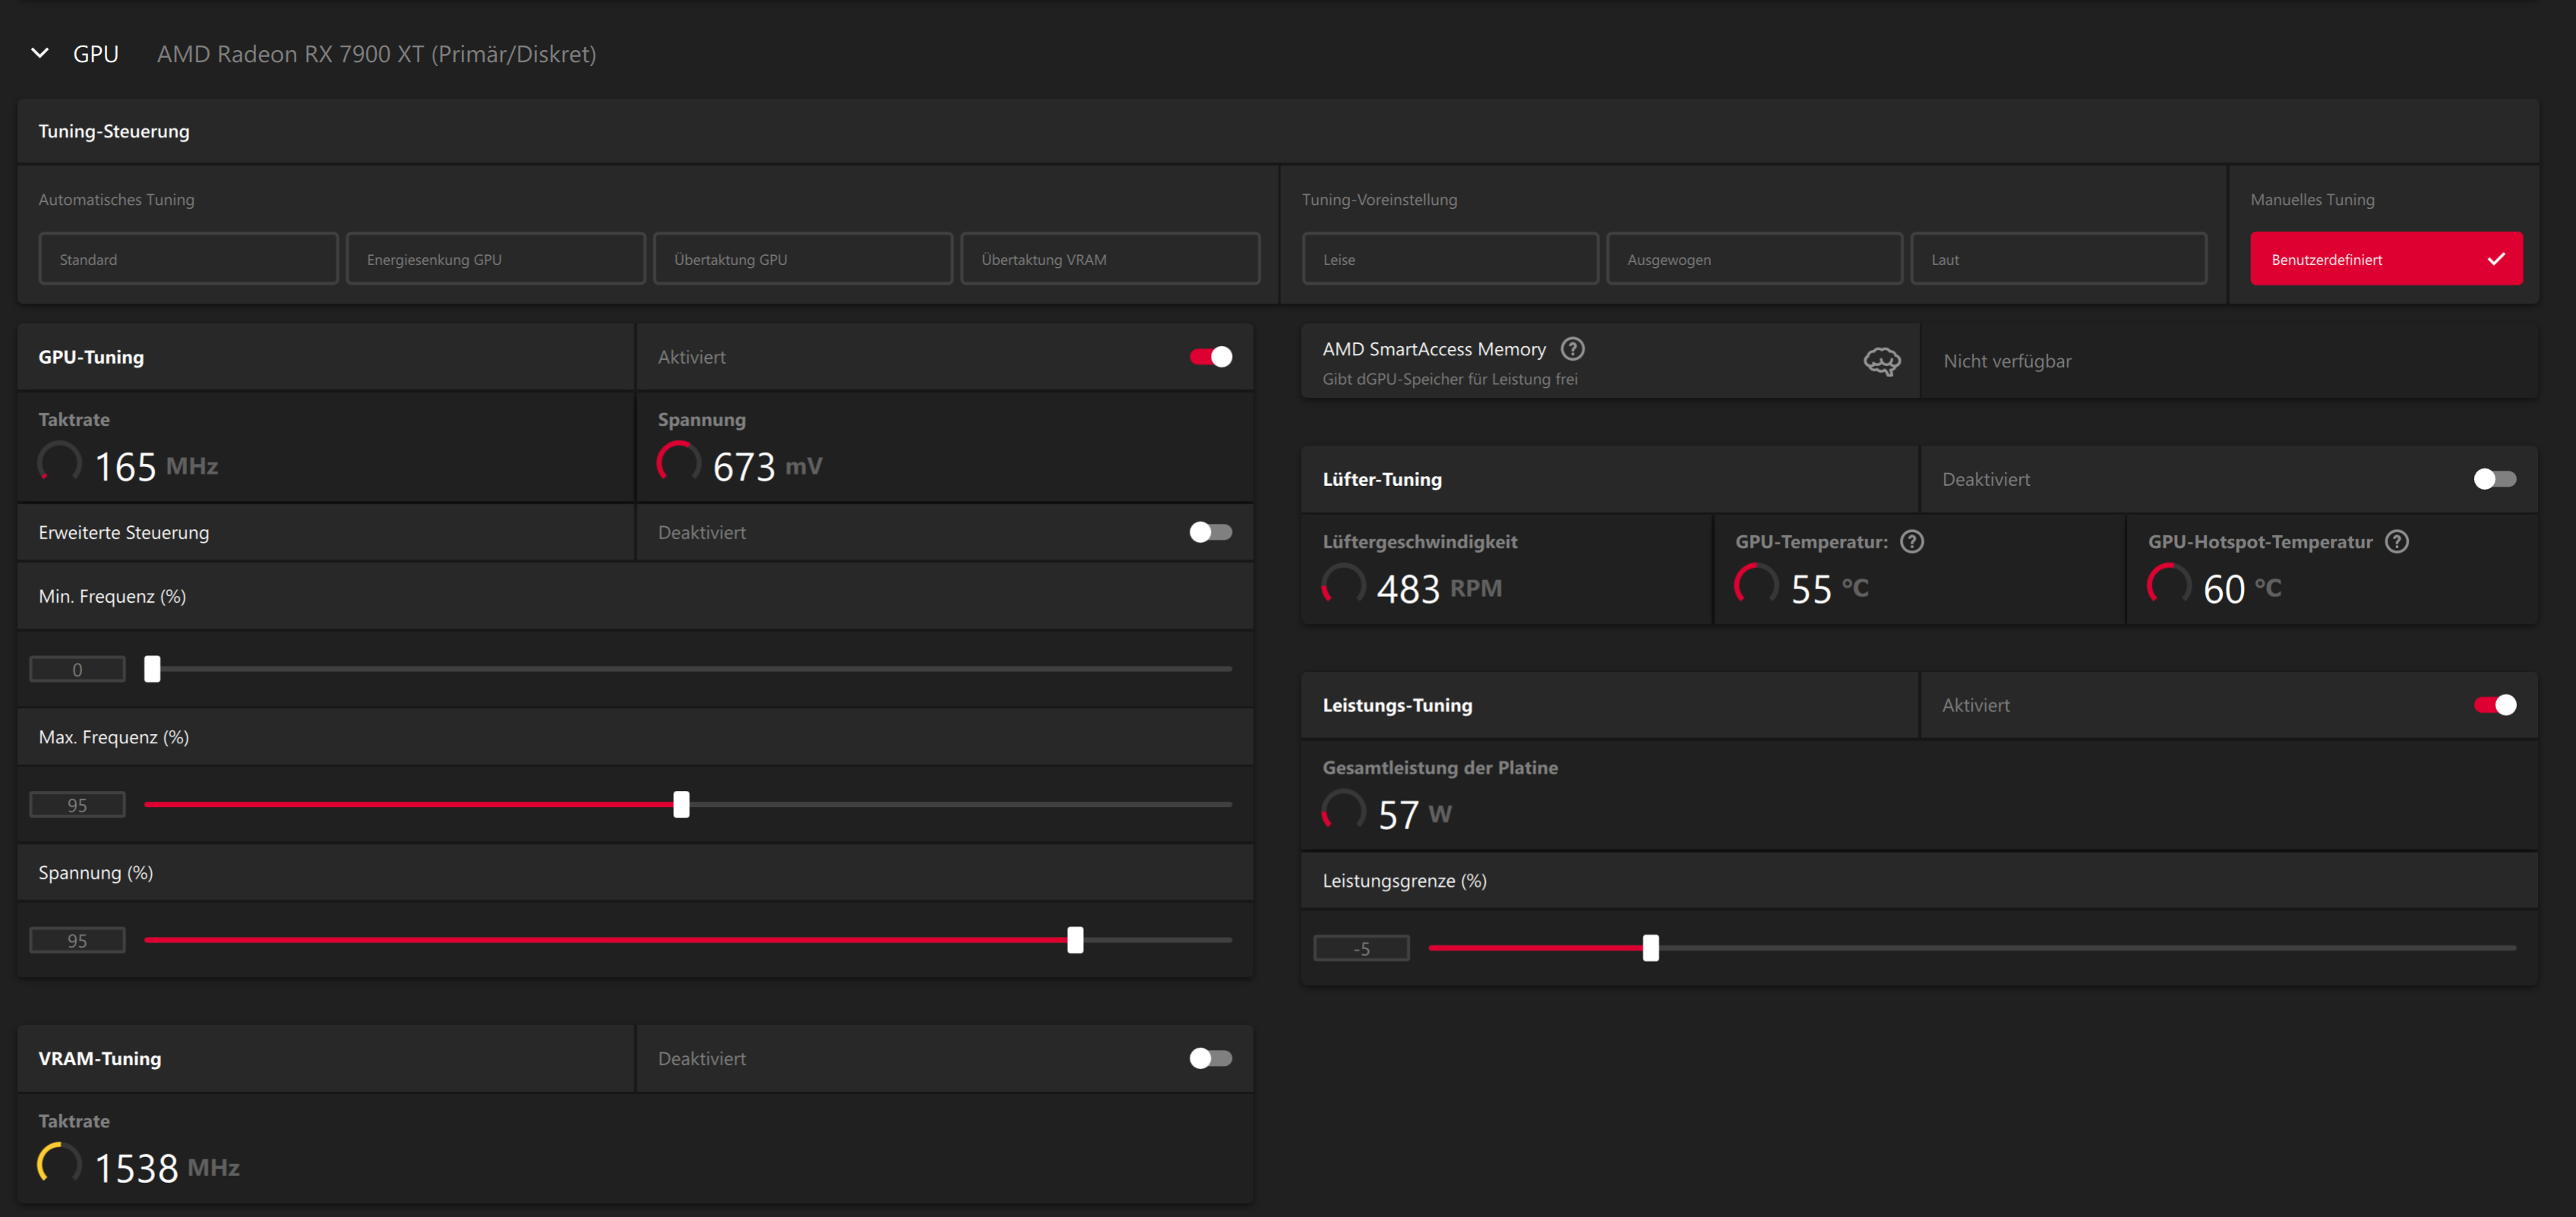The height and width of the screenshot is (1217, 2576).
Task: Click the Max. Frequenz slider handle
Action: 681,804
